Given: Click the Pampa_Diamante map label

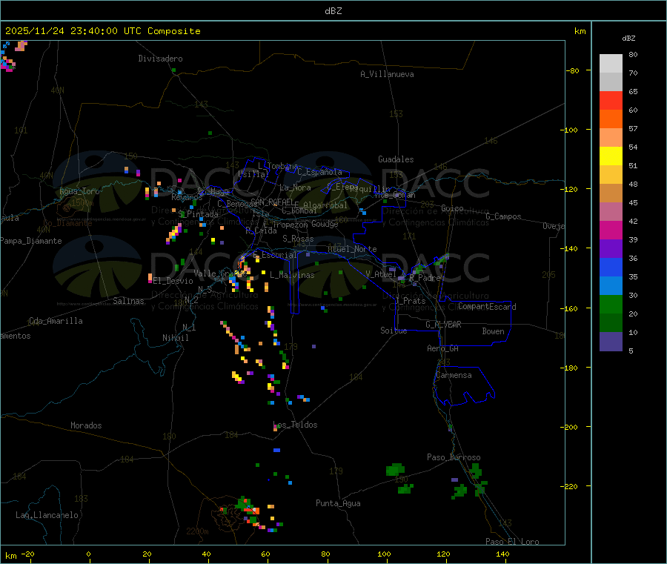Looking at the screenshot, I should coord(30,241).
